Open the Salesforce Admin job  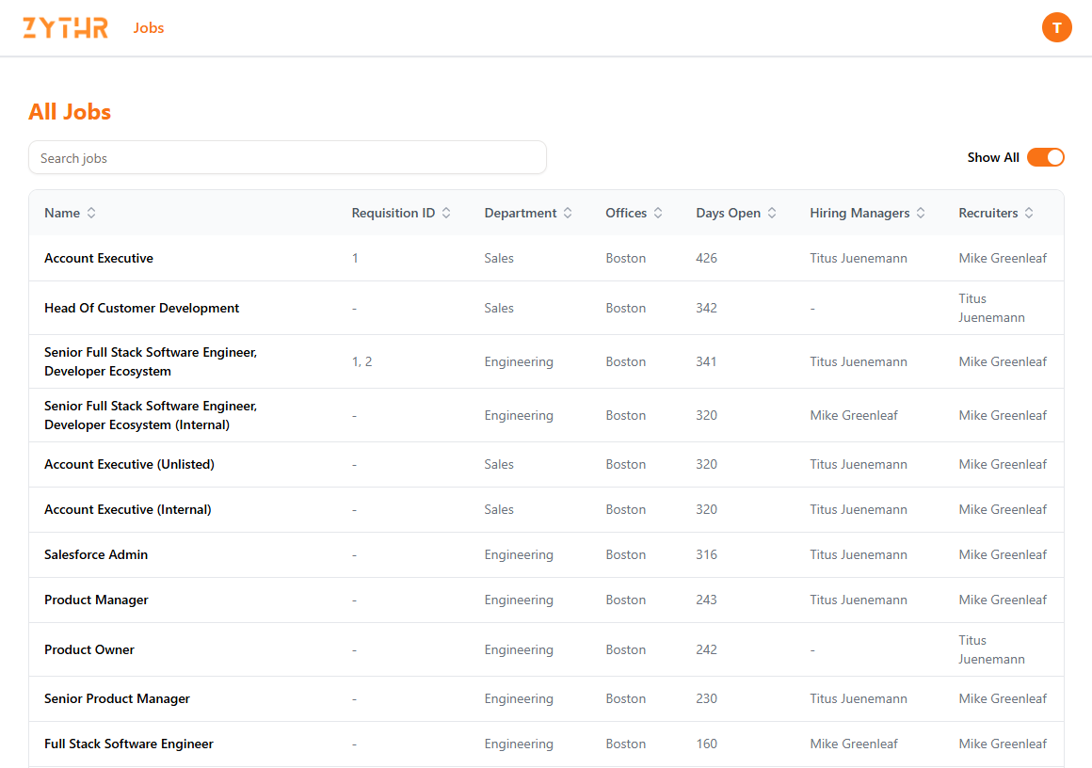[x=96, y=555]
